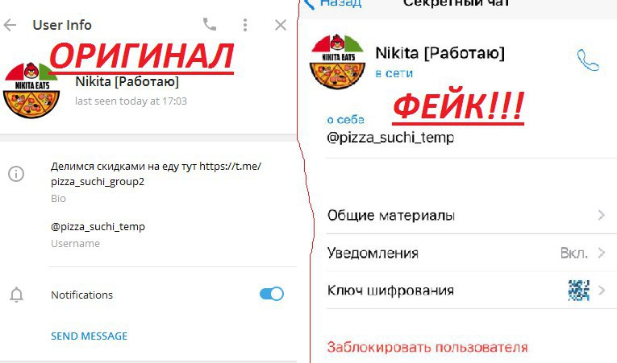Open the encryption key QR code image

[579, 291]
